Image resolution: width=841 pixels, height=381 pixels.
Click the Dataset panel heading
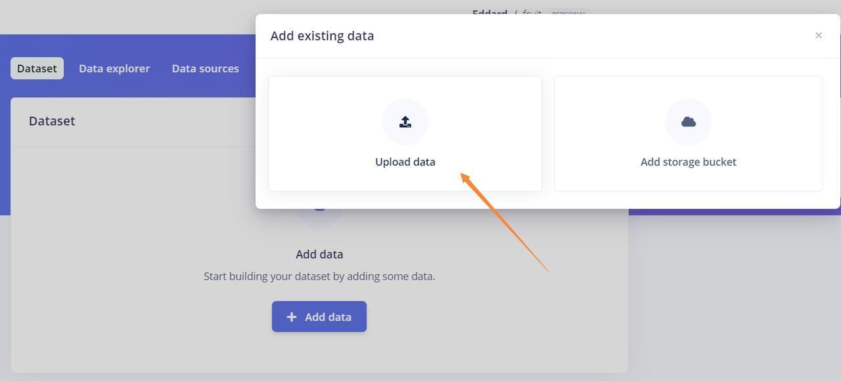pyautogui.click(x=52, y=121)
